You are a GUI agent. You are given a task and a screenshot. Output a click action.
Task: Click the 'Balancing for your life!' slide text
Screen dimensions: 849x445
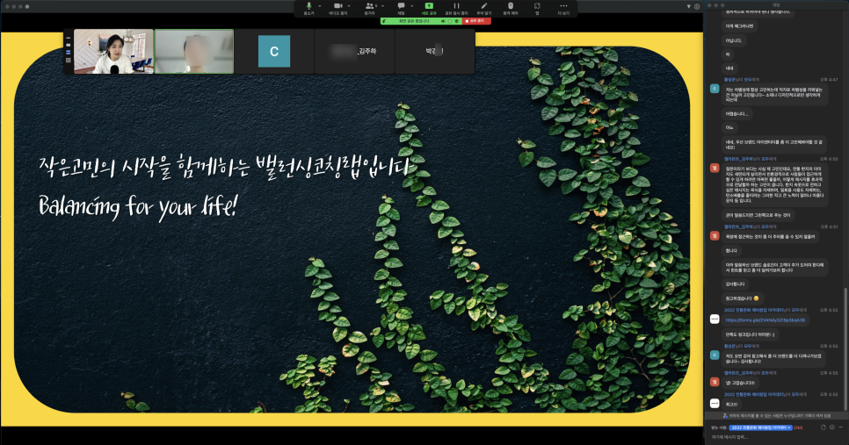click(x=138, y=206)
